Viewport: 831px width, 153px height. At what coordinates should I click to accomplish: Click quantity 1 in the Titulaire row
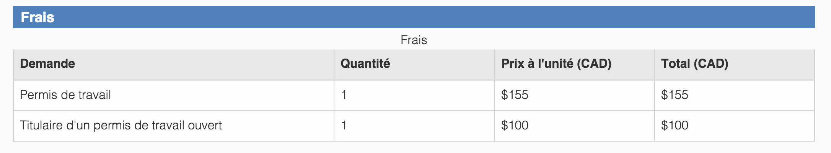coord(344,125)
